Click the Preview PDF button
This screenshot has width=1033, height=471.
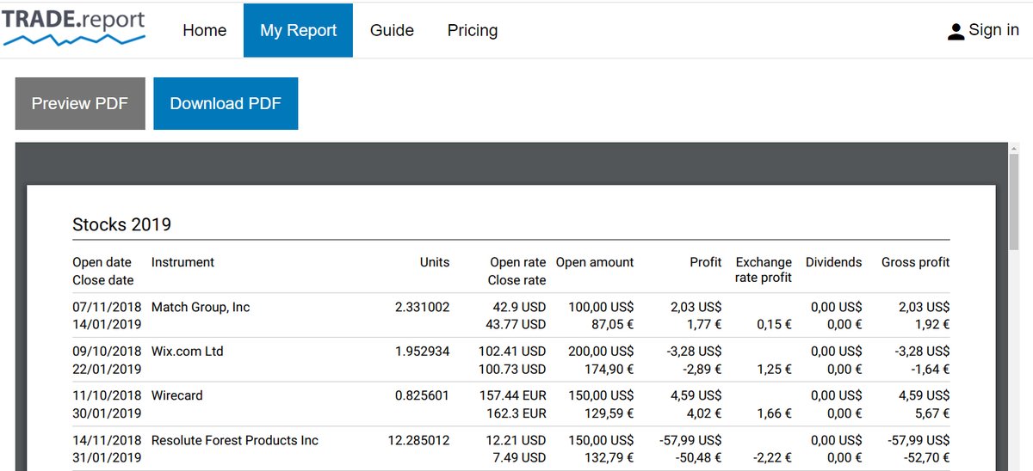pos(80,103)
